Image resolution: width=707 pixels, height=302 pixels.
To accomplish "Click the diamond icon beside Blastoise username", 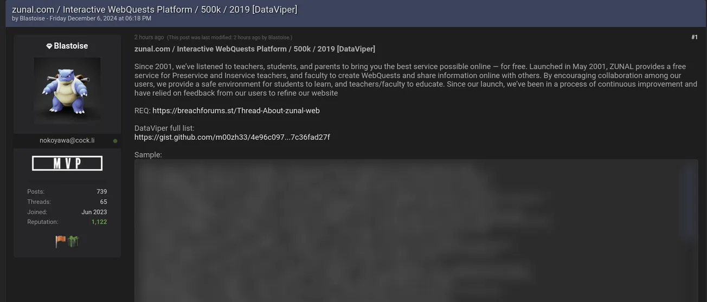I will (49, 47).
